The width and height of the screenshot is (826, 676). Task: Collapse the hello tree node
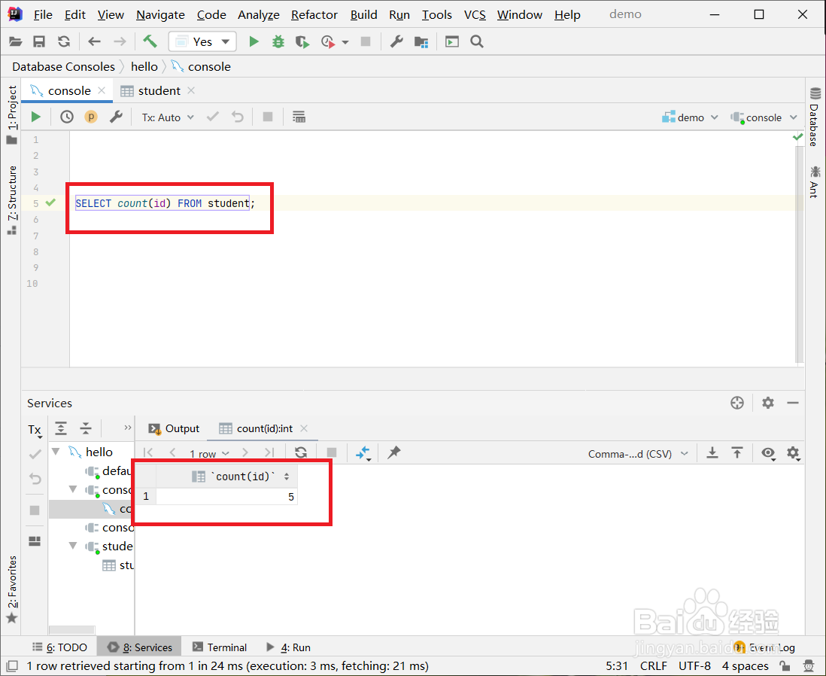click(56, 451)
